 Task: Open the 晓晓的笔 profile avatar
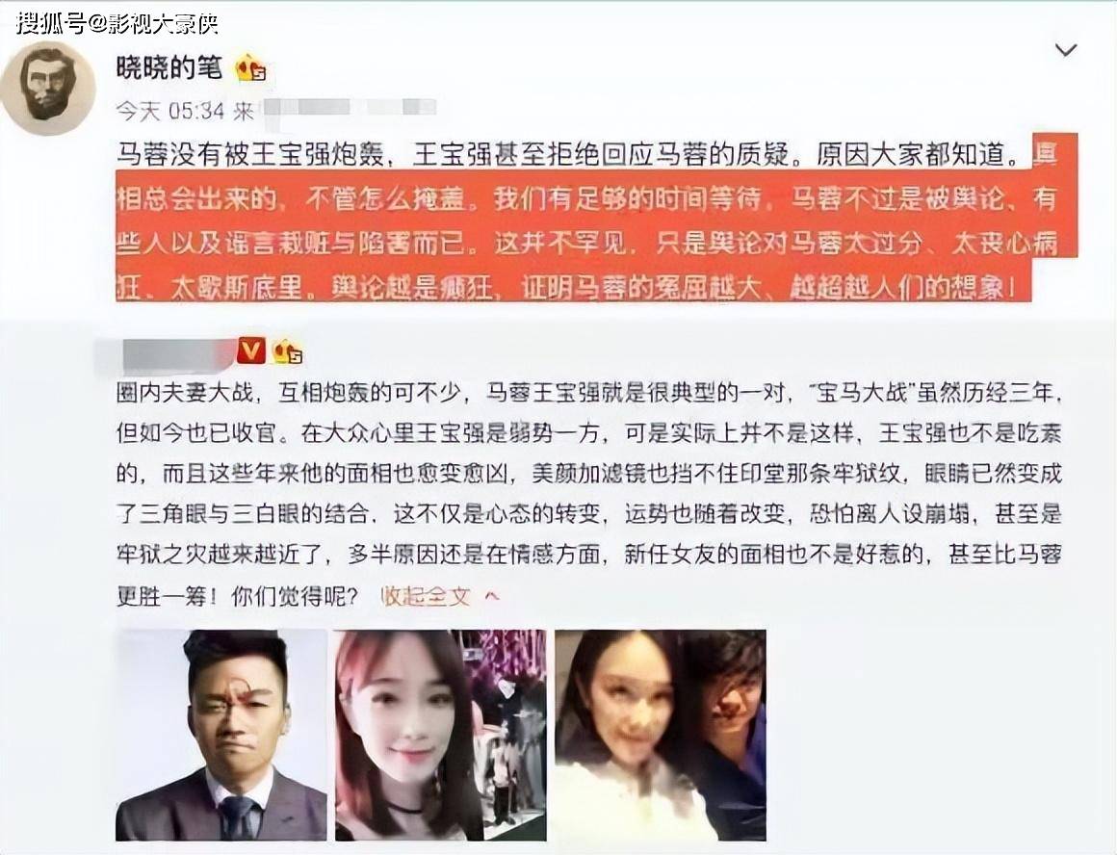pyautogui.click(x=48, y=88)
